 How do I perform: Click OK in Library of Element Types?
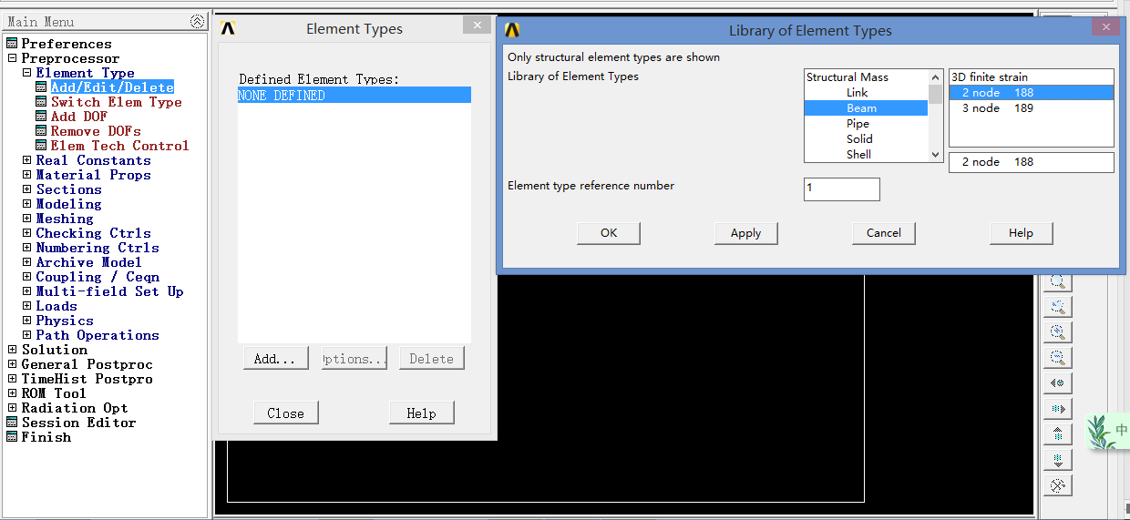(609, 233)
